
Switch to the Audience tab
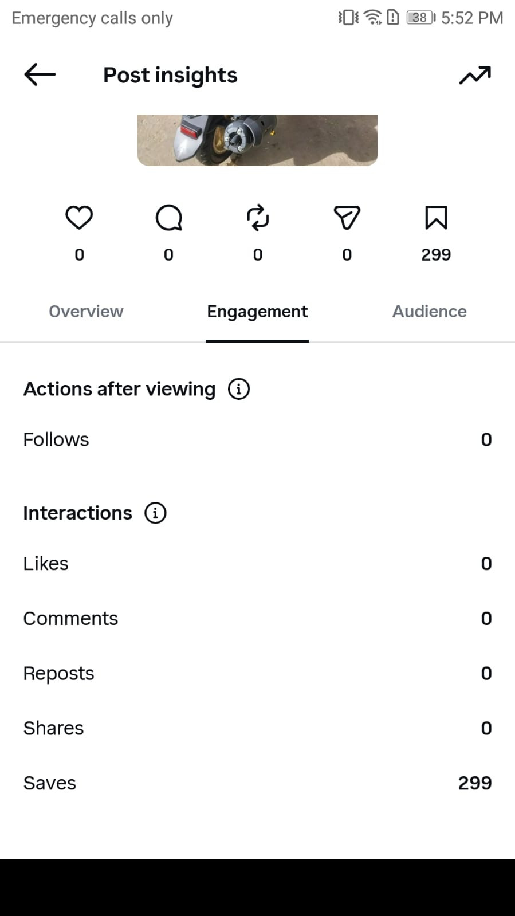click(x=429, y=312)
